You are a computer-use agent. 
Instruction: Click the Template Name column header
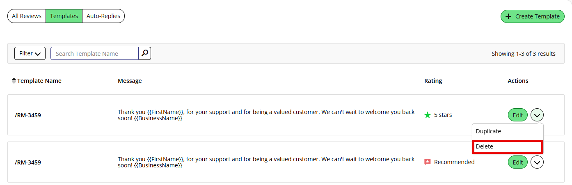39,81
